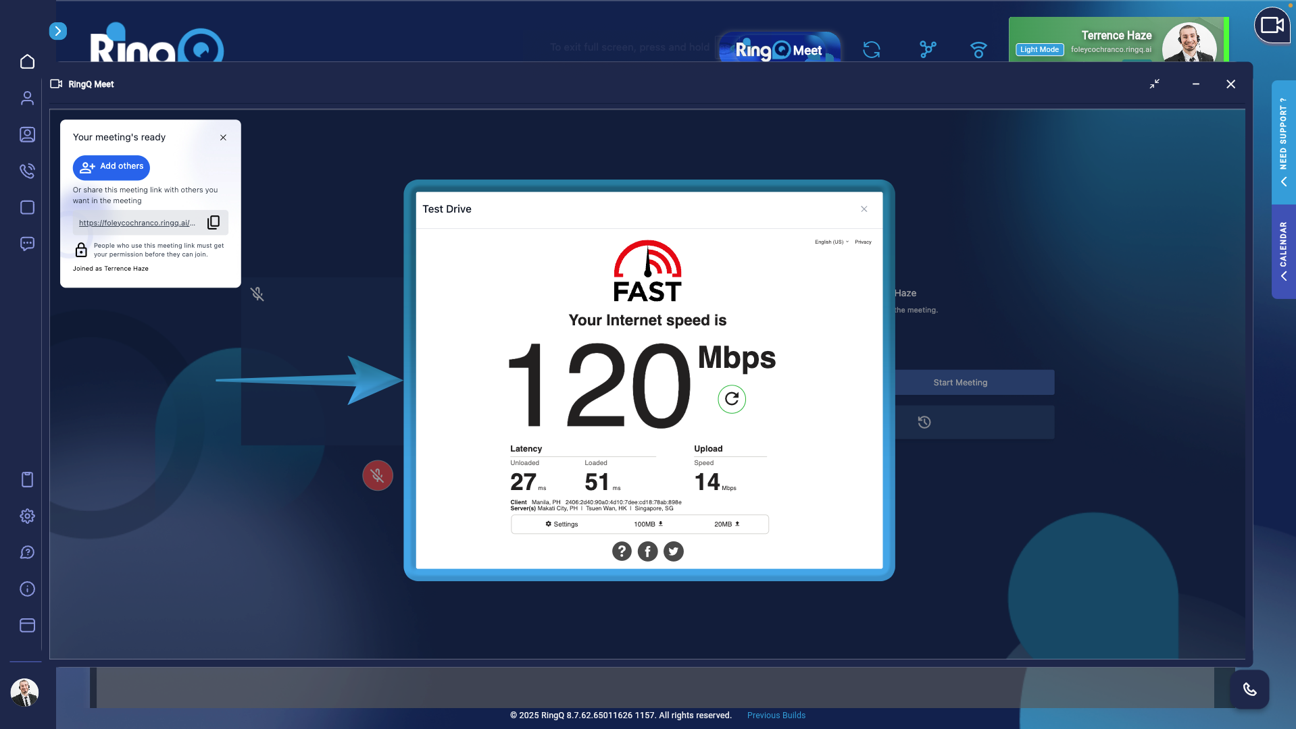Share results on Twitter

pos(673,551)
